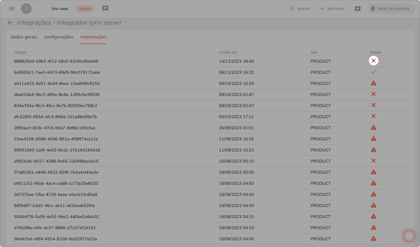
Task: Click date 26/09/2023 01:01
Action: click(236, 128)
